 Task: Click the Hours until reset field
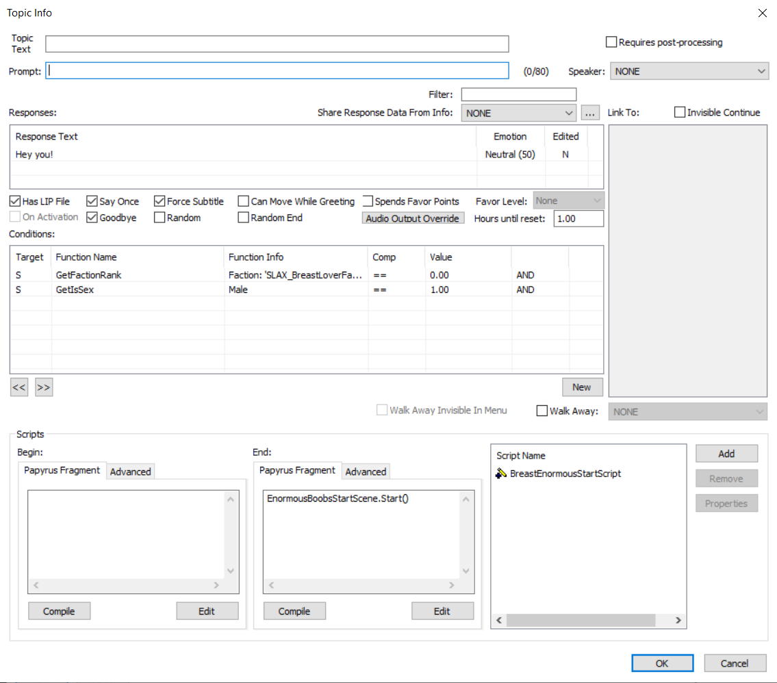[578, 218]
